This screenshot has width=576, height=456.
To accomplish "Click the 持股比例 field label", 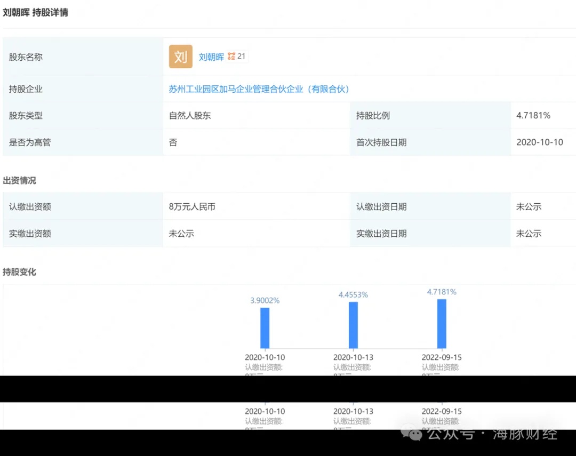I will [373, 116].
